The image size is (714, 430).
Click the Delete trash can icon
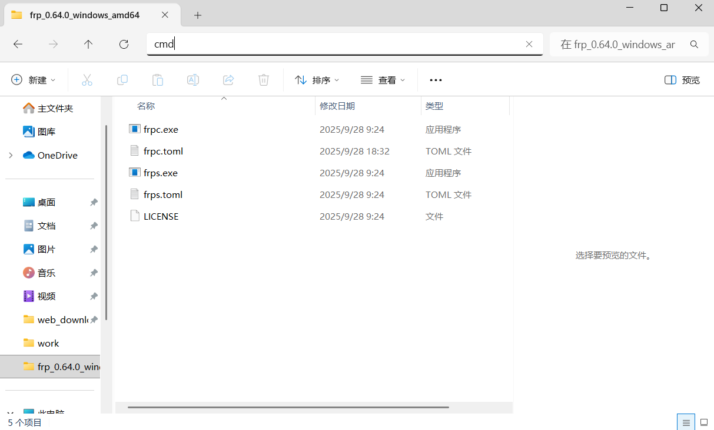[264, 80]
